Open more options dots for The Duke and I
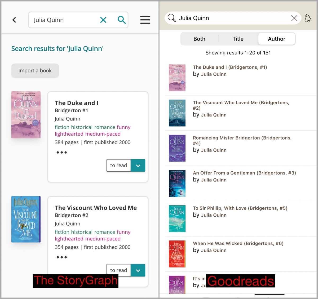This screenshot has width=318, height=299. point(61,152)
